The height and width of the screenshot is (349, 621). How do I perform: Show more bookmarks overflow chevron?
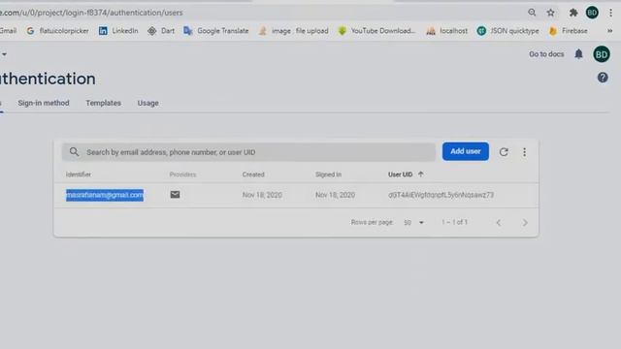click(x=610, y=31)
